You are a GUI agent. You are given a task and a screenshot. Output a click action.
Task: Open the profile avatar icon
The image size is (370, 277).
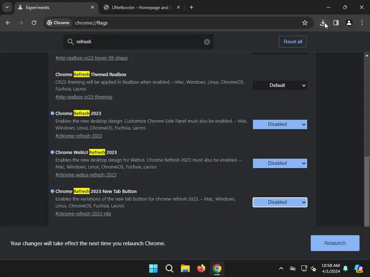pos(349,23)
